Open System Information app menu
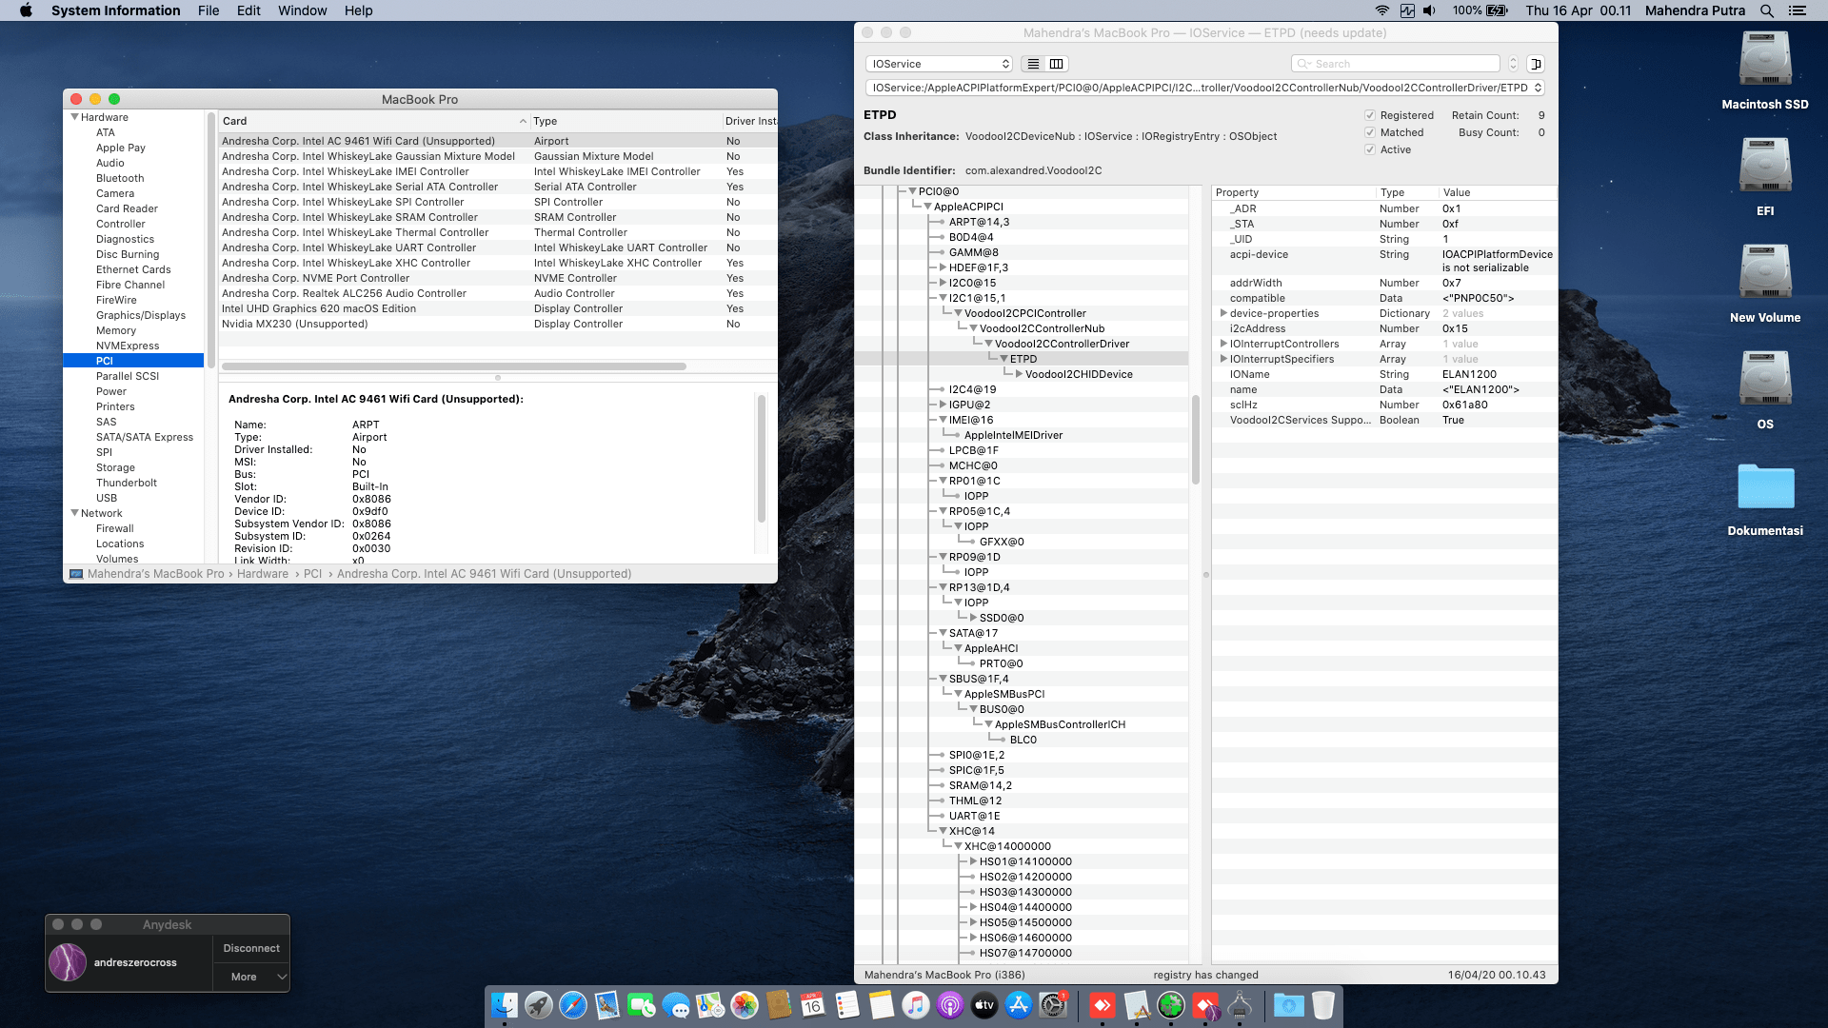This screenshot has height=1028, width=1828. [115, 10]
